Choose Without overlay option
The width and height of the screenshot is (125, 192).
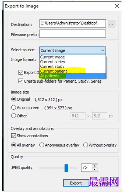click(x=86, y=145)
